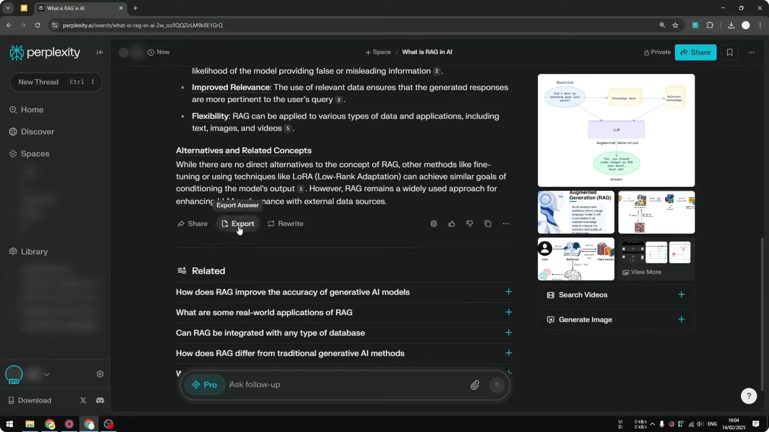The width and height of the screenshot is (769, 432).
Task: Open more options with the ellipsis menu
Action: click(x=751, y=52)
